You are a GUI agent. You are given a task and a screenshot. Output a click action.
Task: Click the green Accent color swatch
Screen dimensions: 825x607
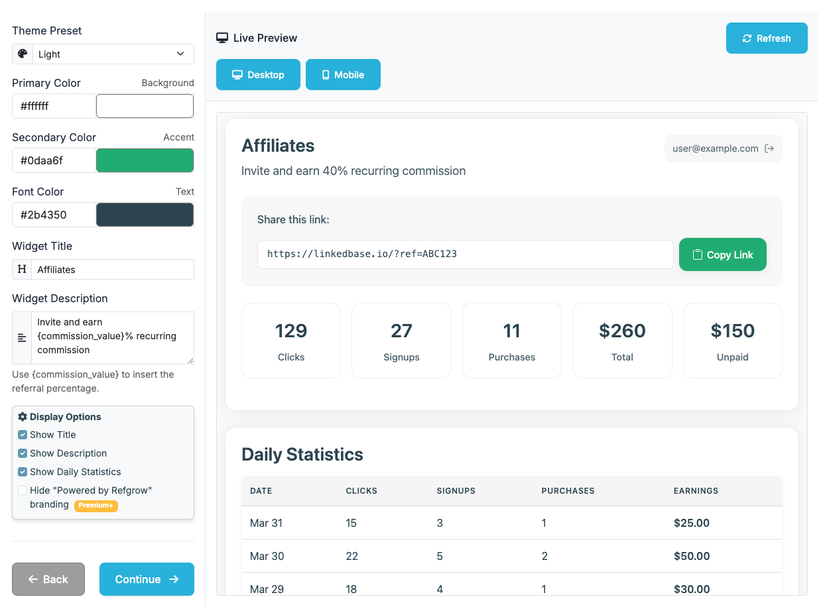pos(145,160)
